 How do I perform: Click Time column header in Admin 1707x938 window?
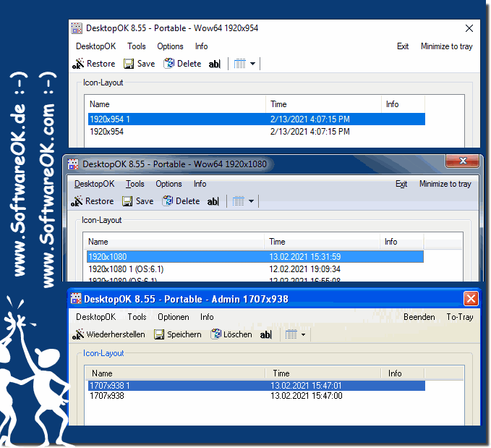(323, 373)
